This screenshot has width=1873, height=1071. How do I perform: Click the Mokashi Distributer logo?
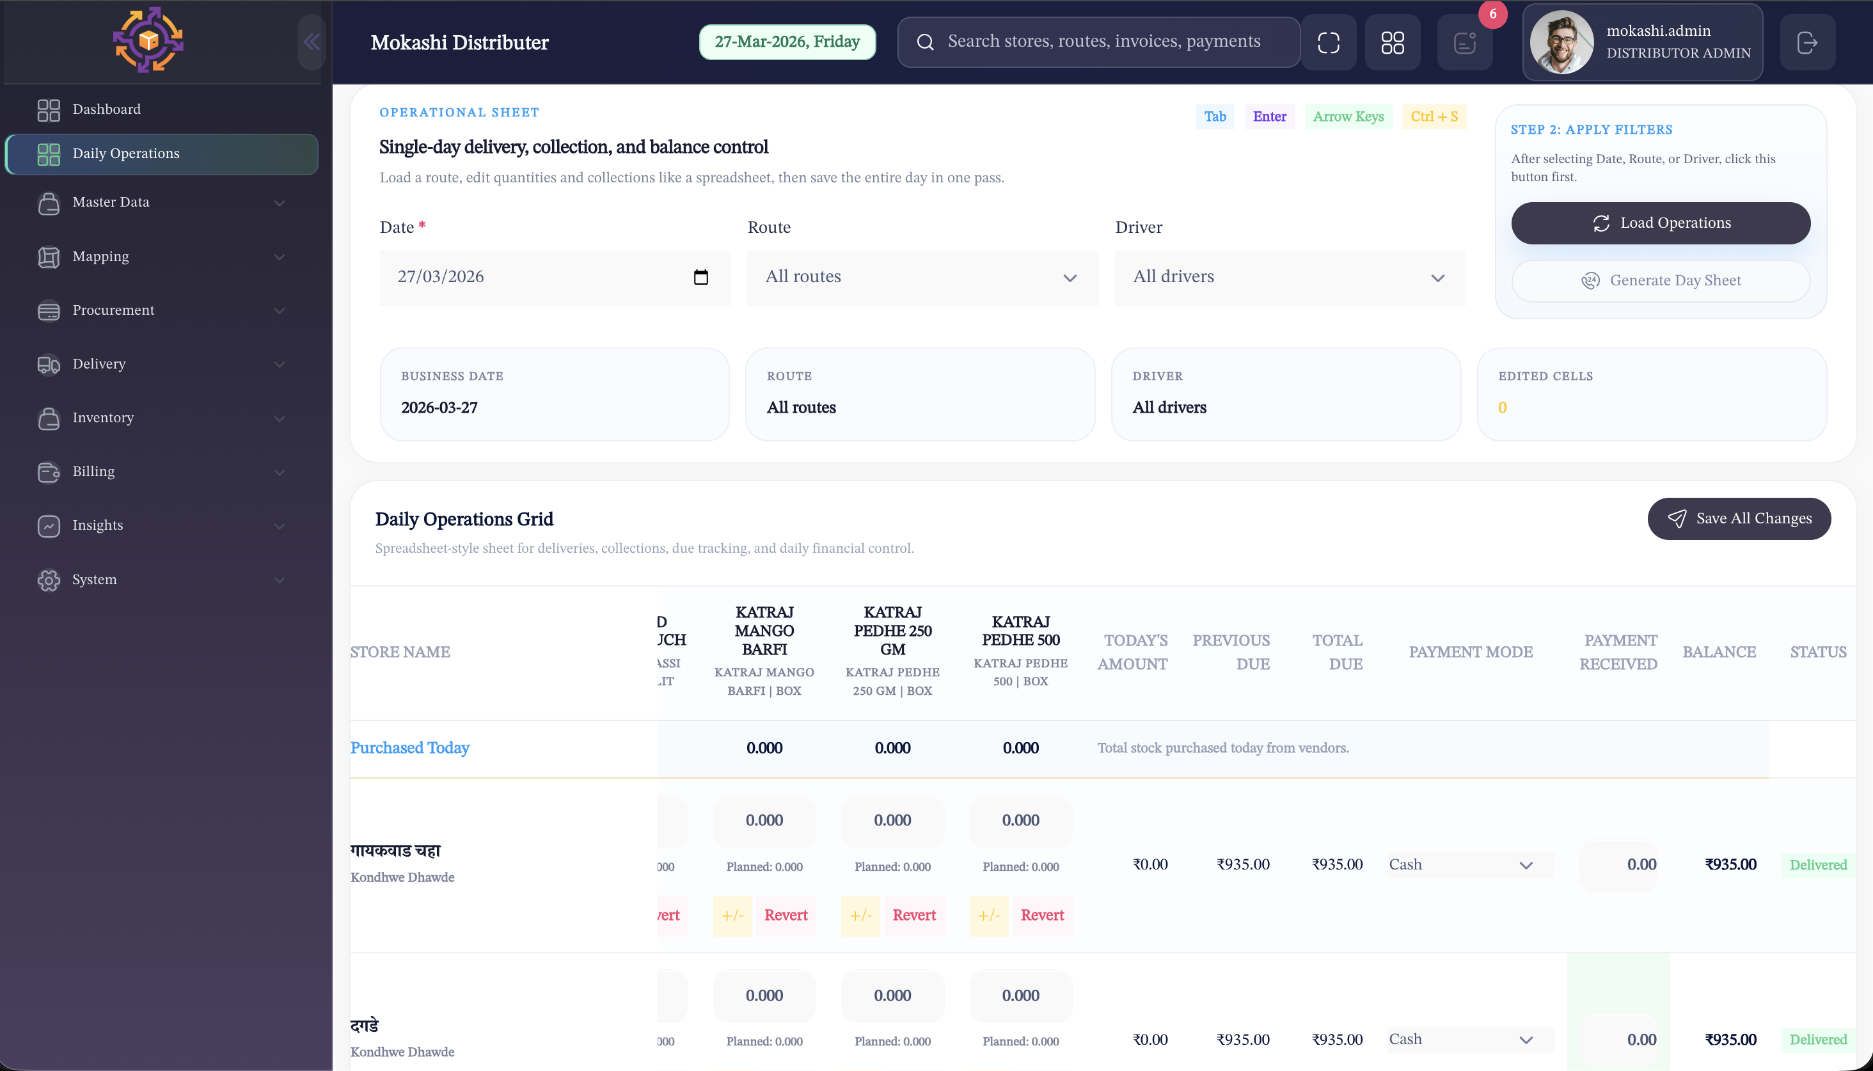(148, 40)
